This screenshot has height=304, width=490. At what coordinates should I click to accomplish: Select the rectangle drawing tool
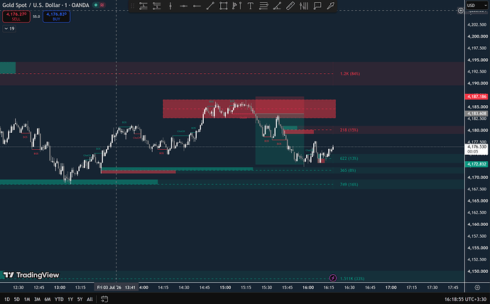(223, 6)
